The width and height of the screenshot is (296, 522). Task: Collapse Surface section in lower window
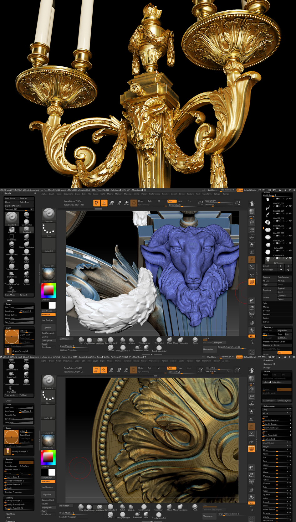pyautogui.click(x=267, y=371)
